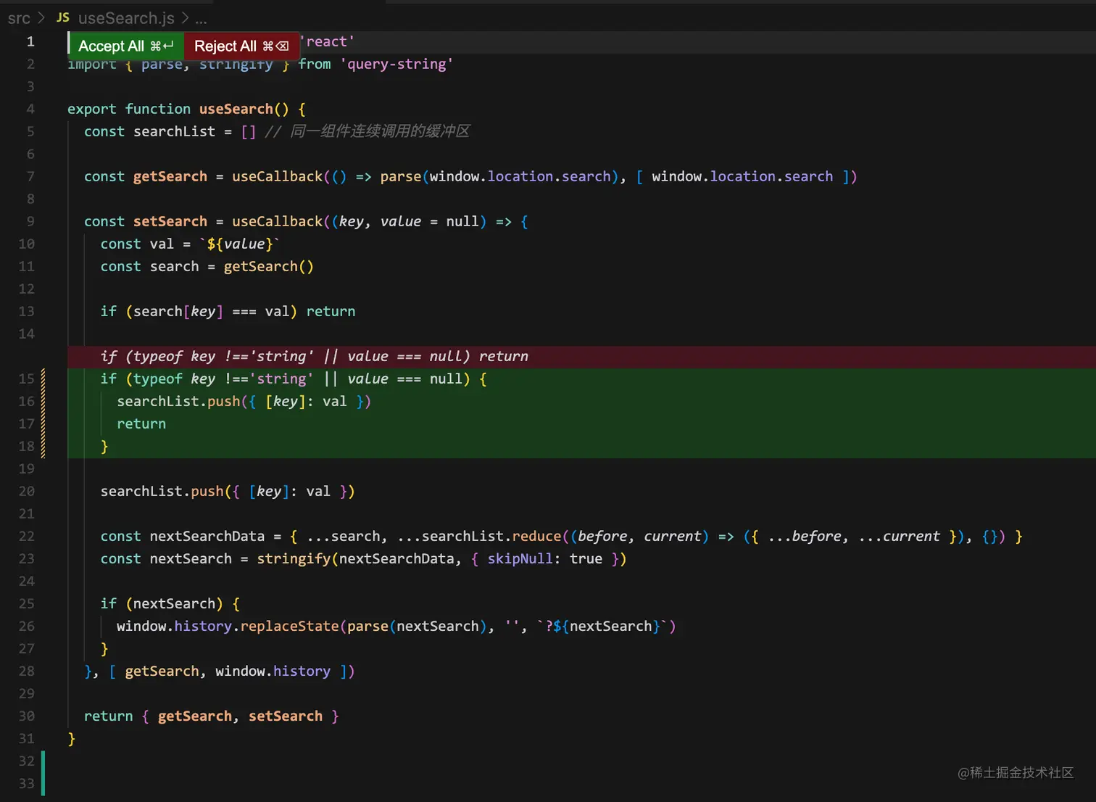1096x802 pixels.
Task: Click the return statement on line 17
Action: [x=141, y=423]
